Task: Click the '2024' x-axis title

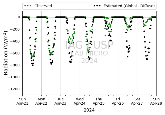Action: pos(89,110)
